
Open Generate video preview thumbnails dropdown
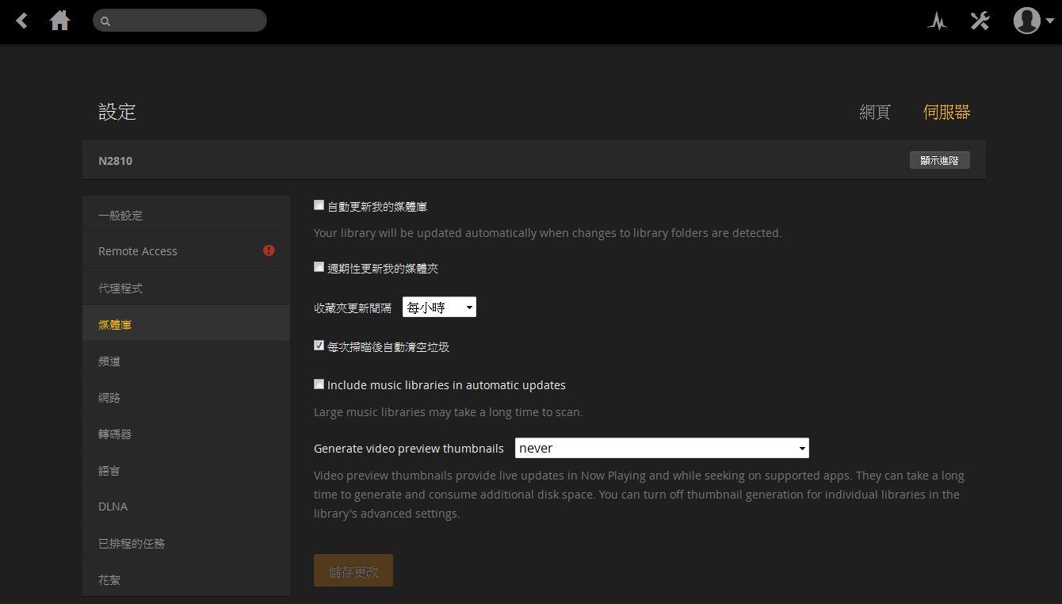click(662, 448)
